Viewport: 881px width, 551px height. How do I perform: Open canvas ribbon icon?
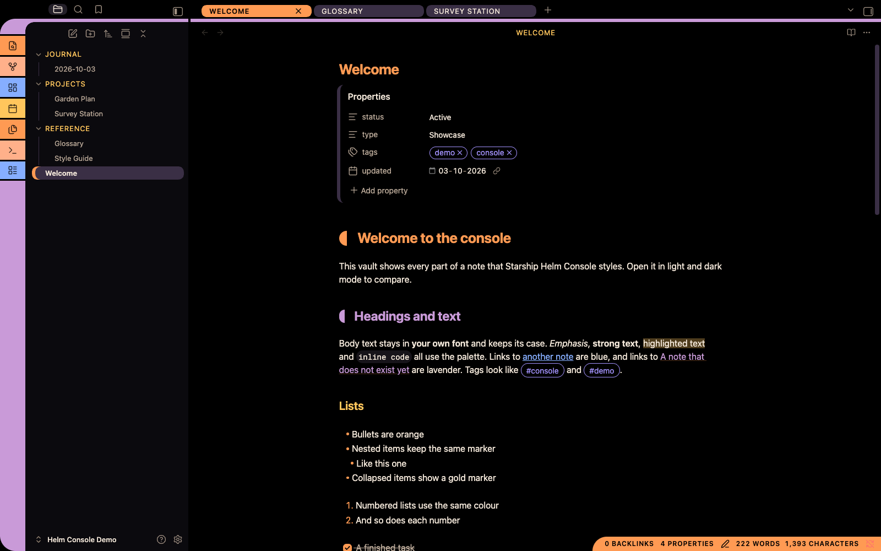(x=13, y=88)
